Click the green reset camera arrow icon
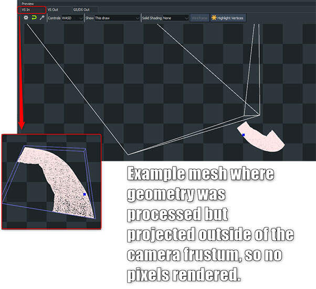This screenshot has width=316, height=289. click(x=34, y=18)
